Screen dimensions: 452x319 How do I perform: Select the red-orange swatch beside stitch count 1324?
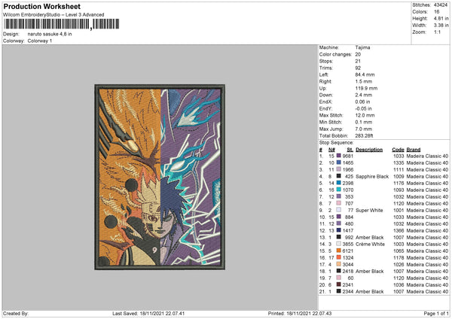click(339, 257)
